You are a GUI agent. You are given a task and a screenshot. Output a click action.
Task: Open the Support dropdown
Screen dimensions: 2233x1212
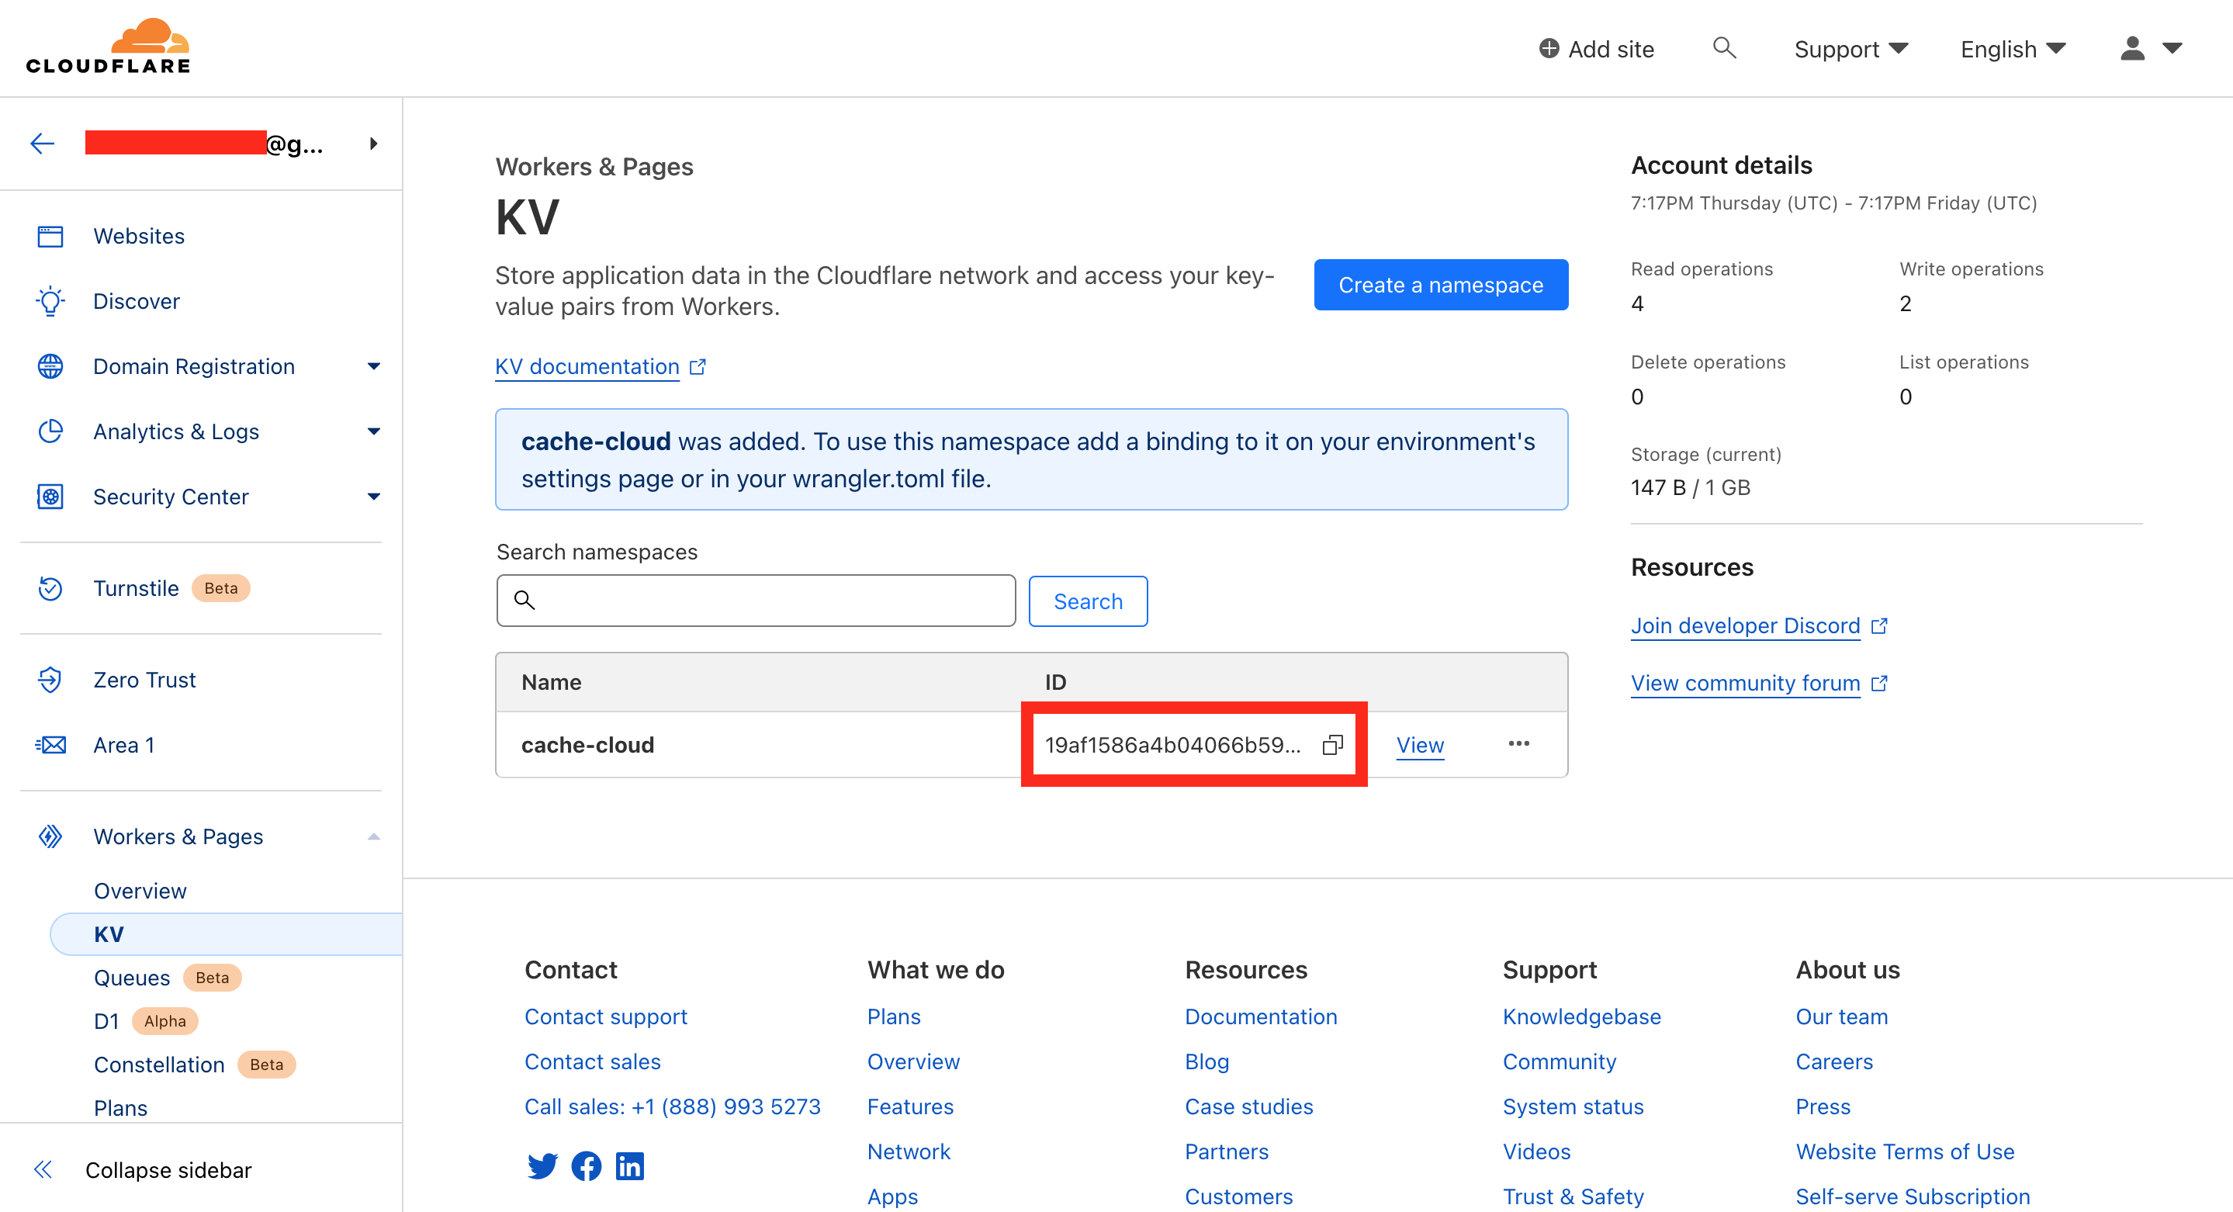(1850, 49)
